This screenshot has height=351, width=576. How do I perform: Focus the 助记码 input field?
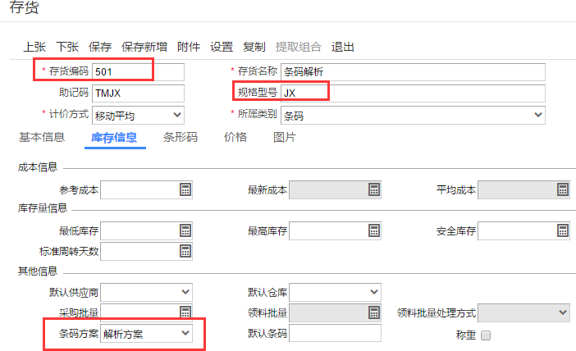(138, 93)
